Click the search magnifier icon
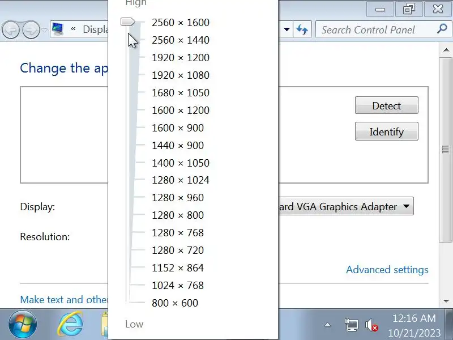Viewport: 453px width, 340px height. pyautogui.click(x=442, y=29)
